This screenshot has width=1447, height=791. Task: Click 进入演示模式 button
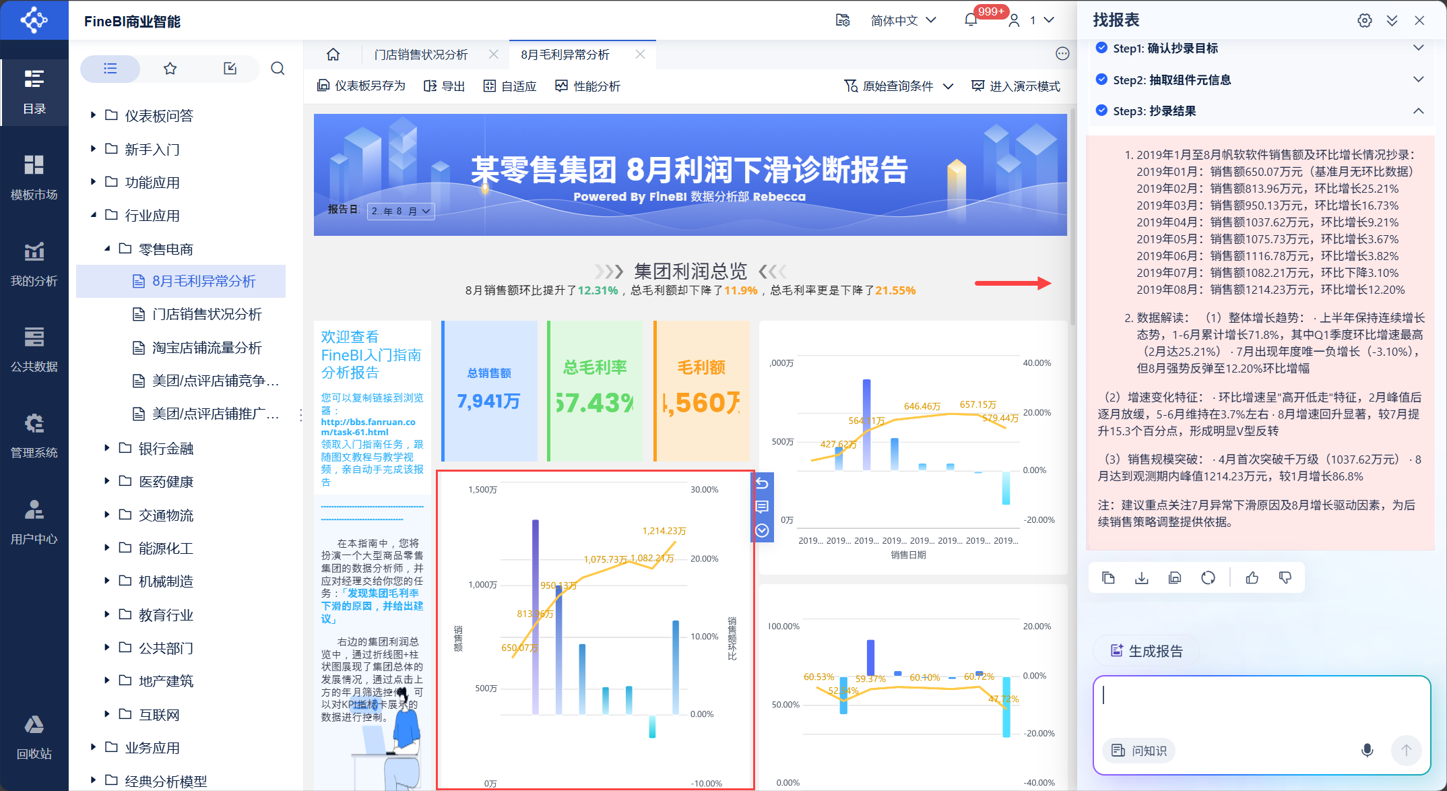pyautogui.click(x=1016, y=86)
